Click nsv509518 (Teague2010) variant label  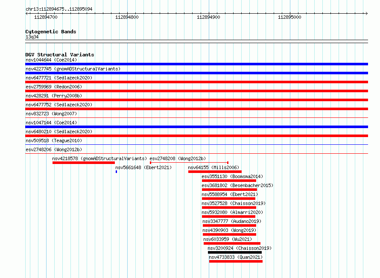pos(54,140)
